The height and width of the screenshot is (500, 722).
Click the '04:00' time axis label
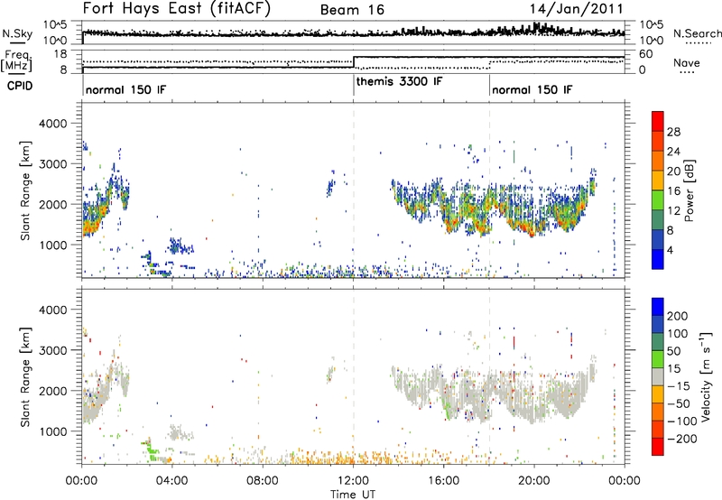pyautogui.click(x=171, y=480)
